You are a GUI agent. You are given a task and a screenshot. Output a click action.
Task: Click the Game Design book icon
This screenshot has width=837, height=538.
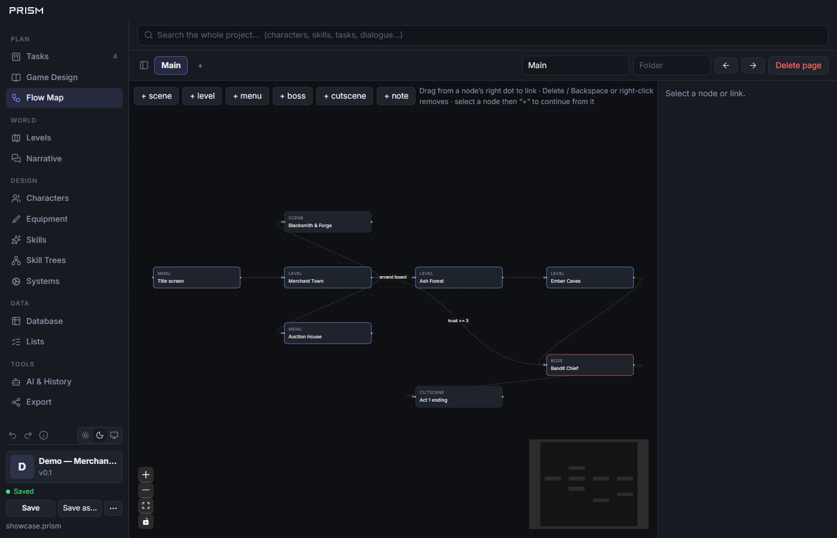pos(16,77)
